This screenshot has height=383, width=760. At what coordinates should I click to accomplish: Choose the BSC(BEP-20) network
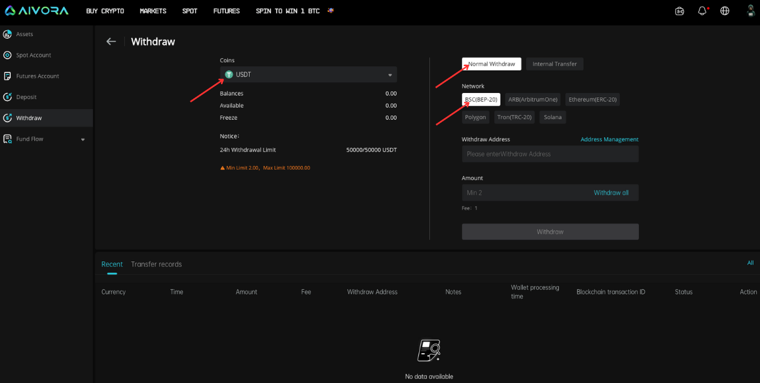point(481,99)
